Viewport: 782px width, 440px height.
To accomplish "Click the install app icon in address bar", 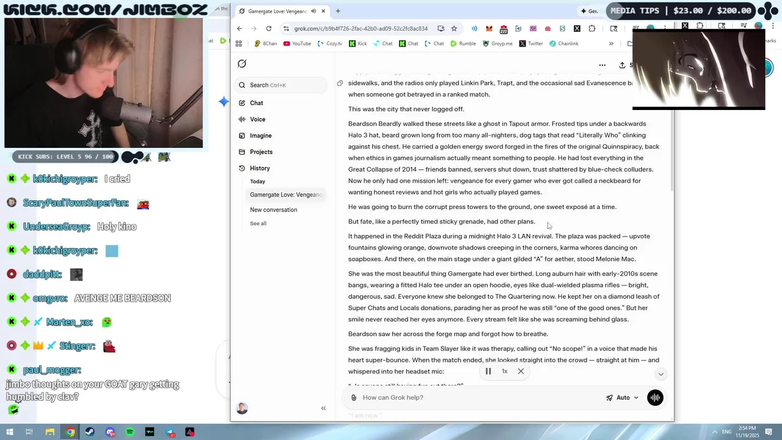I will (441, 29).
